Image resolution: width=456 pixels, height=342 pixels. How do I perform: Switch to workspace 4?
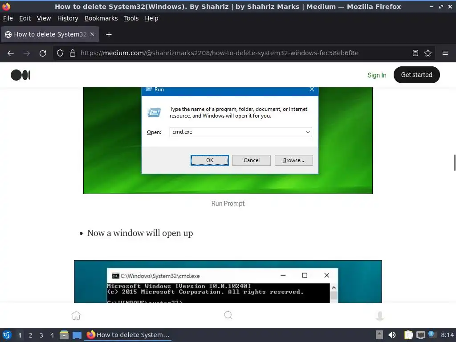tap(52, 335)
